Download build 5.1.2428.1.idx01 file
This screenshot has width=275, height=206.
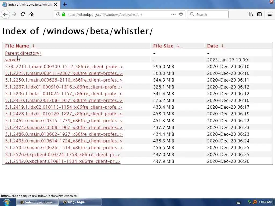pyautogui.click(x=64, y=114)
